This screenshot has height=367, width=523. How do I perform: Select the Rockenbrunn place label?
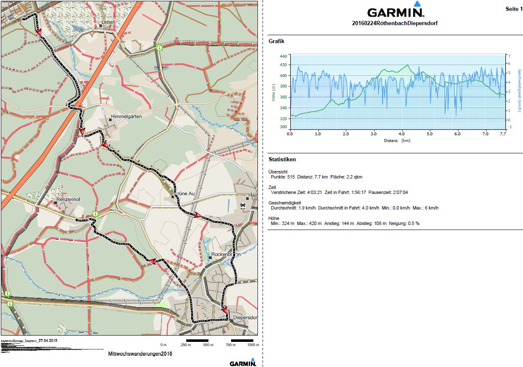tap(226, 254)
